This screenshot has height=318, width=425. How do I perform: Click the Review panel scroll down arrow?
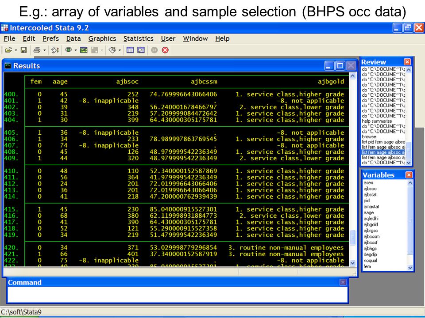click(x=409, y=163)
